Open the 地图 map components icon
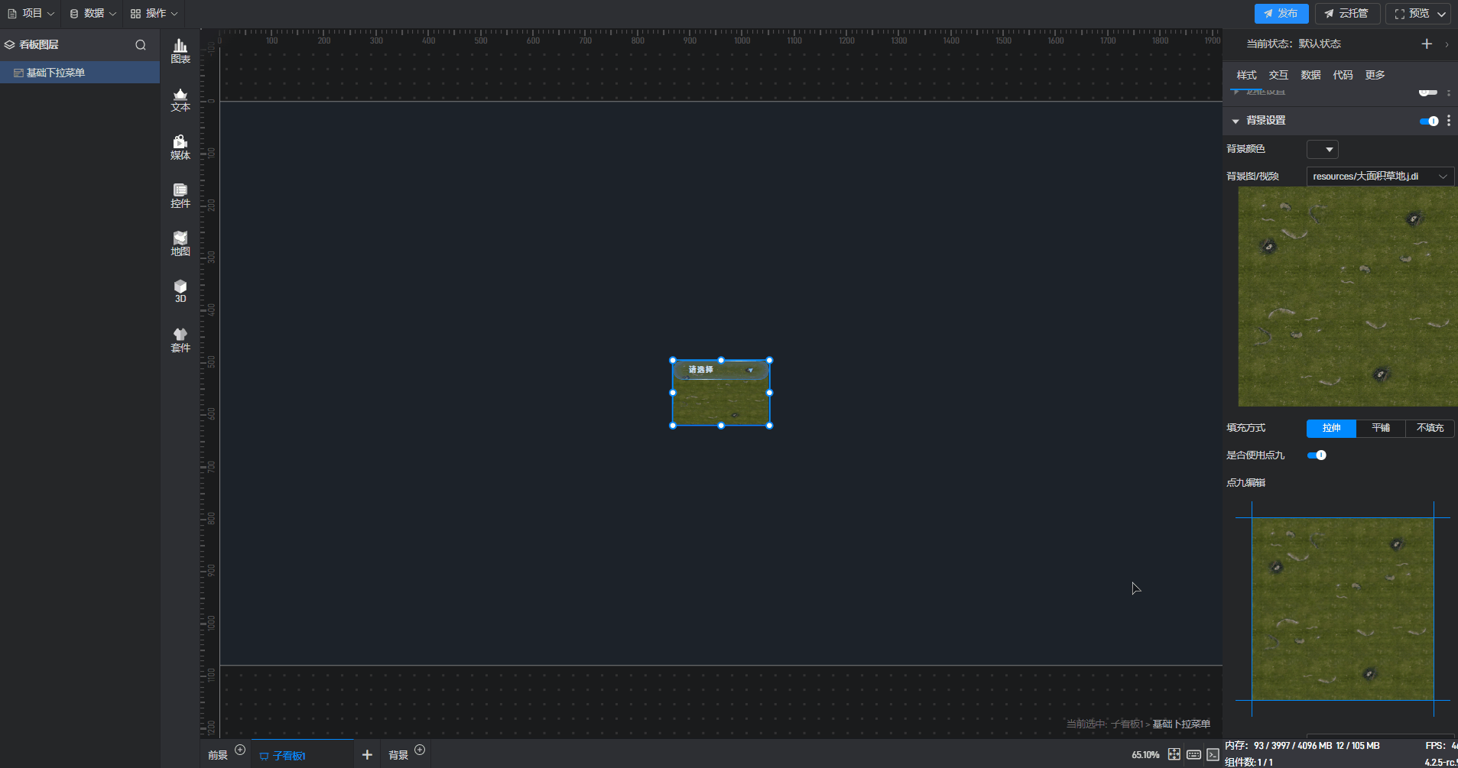 click(180, 244)
